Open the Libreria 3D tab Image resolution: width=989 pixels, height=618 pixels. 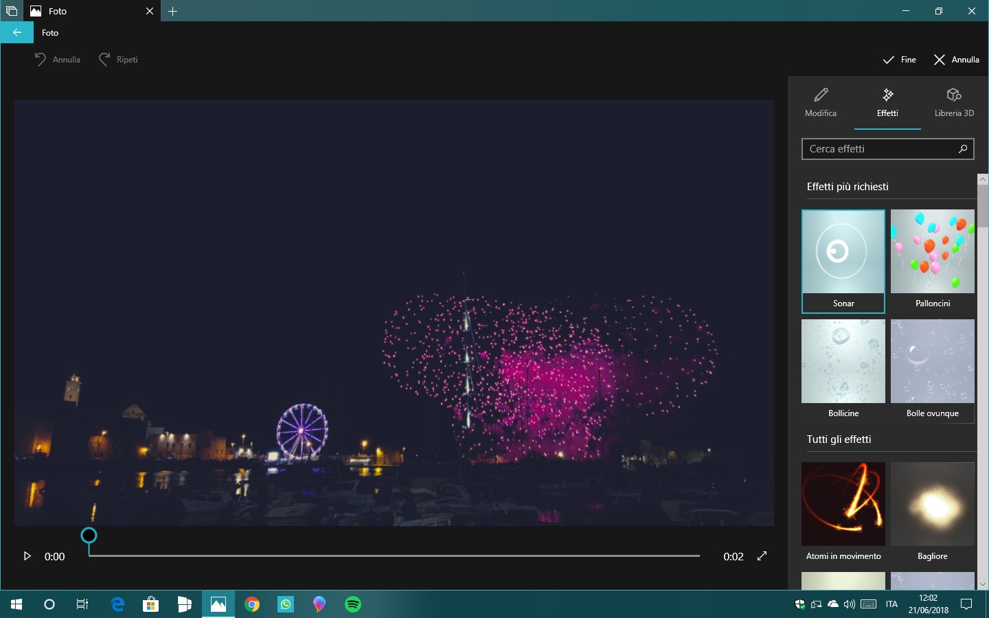point(954,103)
